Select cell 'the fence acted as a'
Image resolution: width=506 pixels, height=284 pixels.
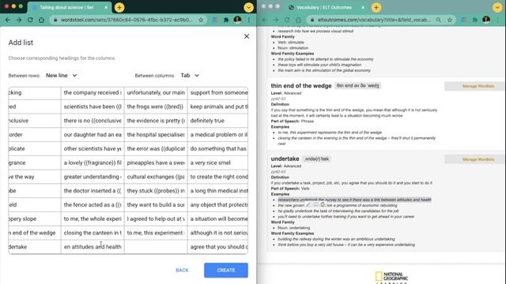(x=93, y=205)
